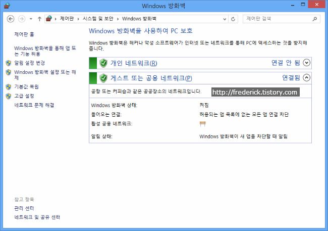Image resolution: width=328 pixels, height=231 pixels.
Task: Click the 게스트 또는 공용 네트워크(P) heading
Action: [151, 78]
